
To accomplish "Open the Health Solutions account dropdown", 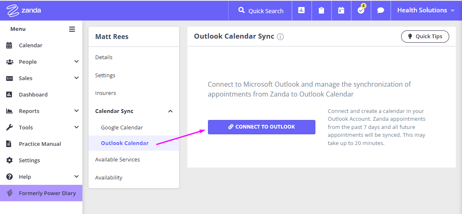I will click(x=426, y=10).
